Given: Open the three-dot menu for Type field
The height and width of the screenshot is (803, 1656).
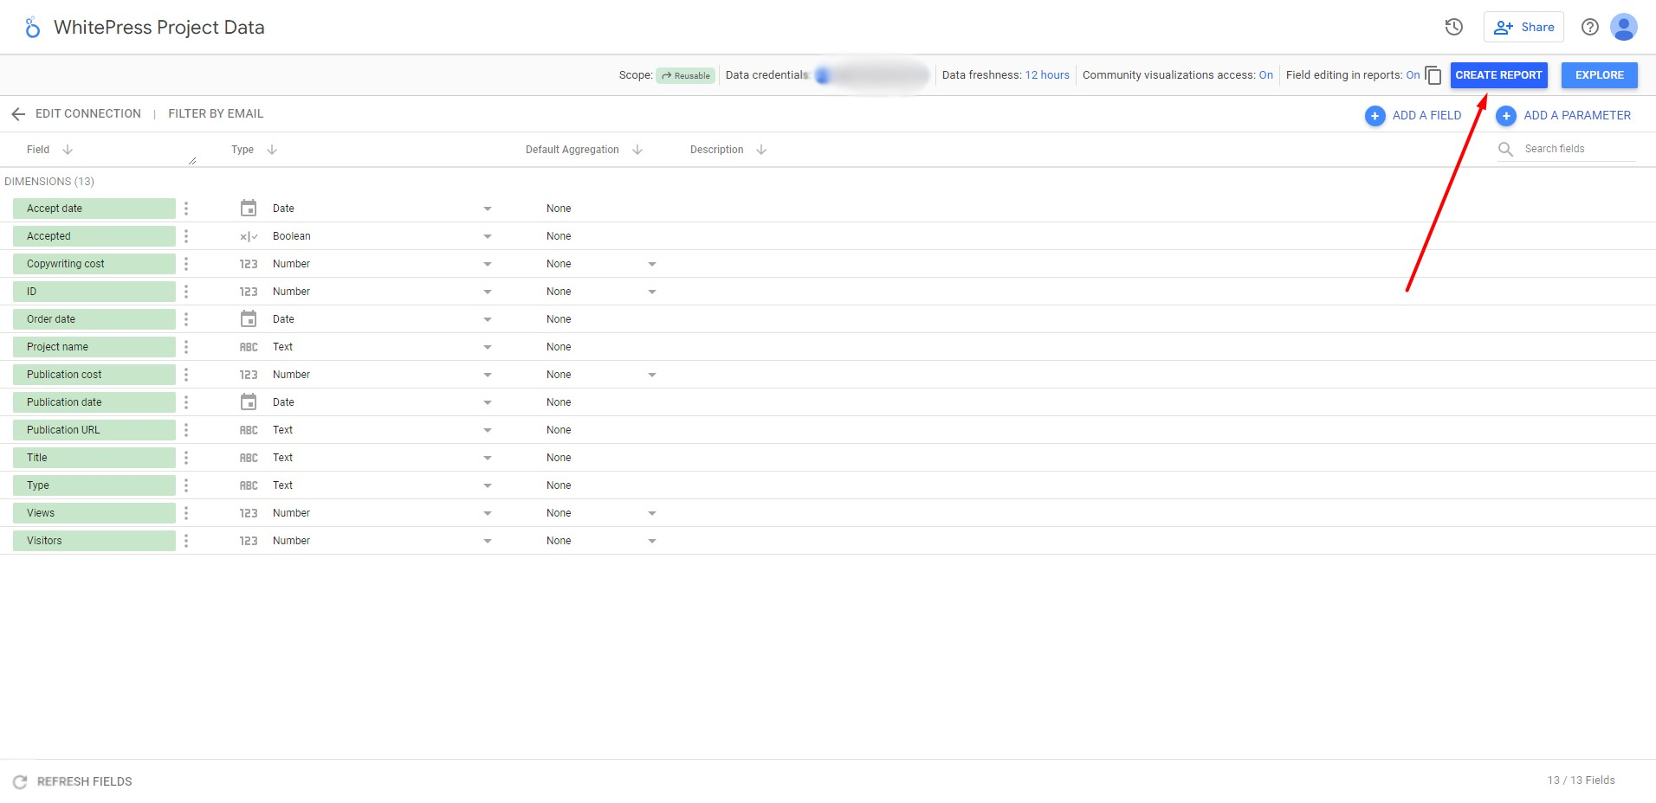Looking at the screenshot, I should click(x=186, y=485).
